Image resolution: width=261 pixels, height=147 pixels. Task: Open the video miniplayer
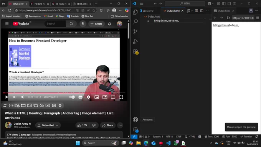(x=97, y=97)
